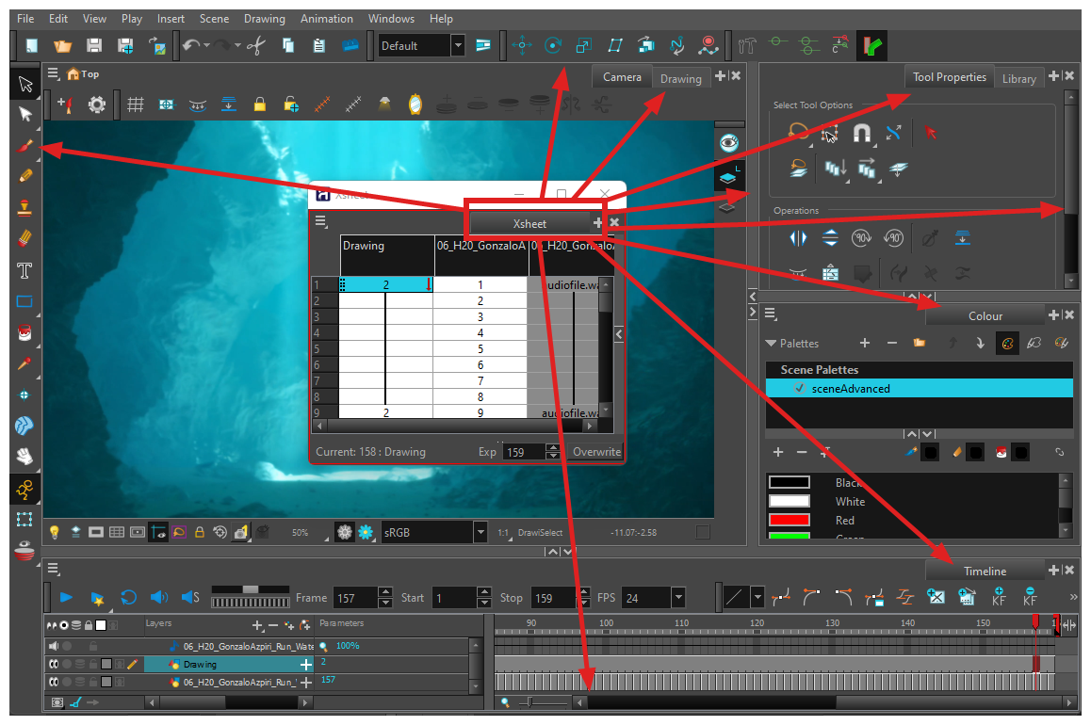The width and height of the screenshot is (1091, 725).
Task: Click the Rotate 90 CW icon in Tool Properties
Action: 861,237
